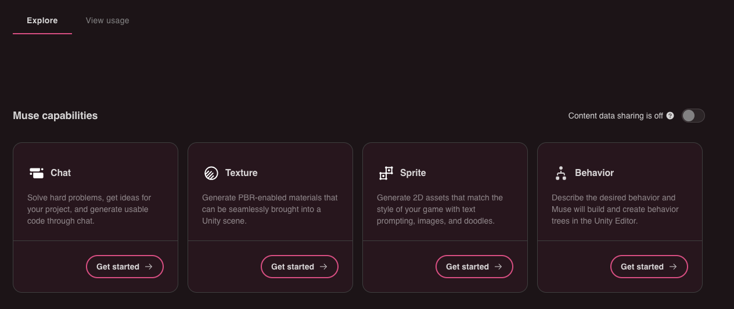Click the Behavior card description text

[x=614, y=209]
